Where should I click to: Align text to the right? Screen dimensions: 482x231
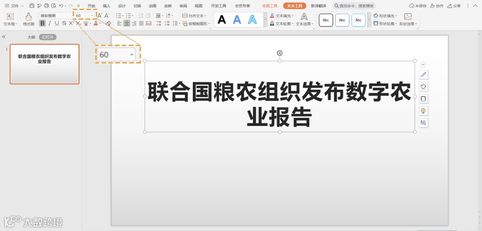click(134, 23)
